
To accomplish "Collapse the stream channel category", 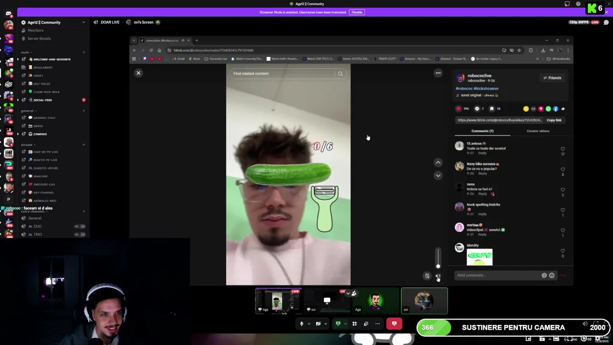I will click(27, 145).
